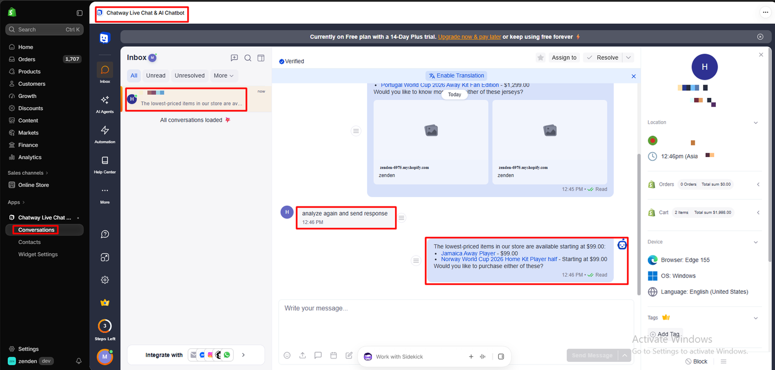The width and height of the screenshot is (775, 370).
Task: Click Add Tag button
Action: tap(665, 334)
